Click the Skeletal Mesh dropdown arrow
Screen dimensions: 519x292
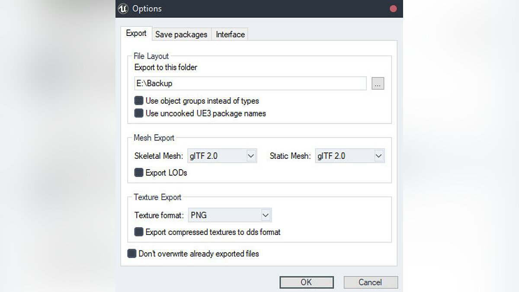coord(251,156)
